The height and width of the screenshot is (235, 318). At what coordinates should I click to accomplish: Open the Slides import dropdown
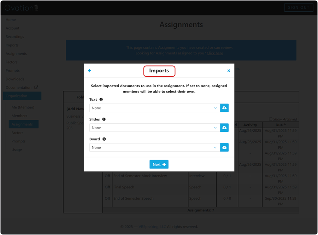point(155,128)
